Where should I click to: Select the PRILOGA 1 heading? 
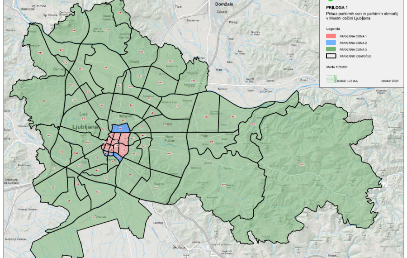[336, 8]
